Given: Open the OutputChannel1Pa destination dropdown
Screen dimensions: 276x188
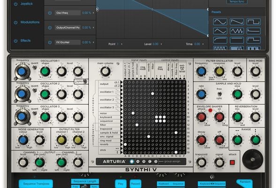Looking at the screenshot, I should pos(68,28).
